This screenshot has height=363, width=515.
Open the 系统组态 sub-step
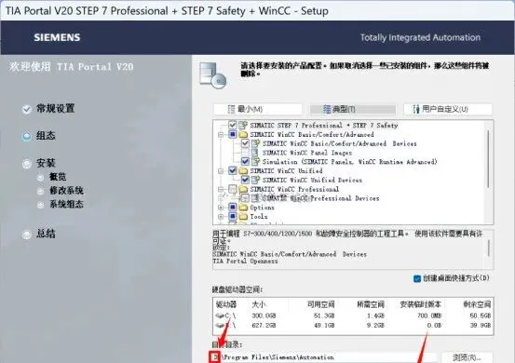point(66,205)
